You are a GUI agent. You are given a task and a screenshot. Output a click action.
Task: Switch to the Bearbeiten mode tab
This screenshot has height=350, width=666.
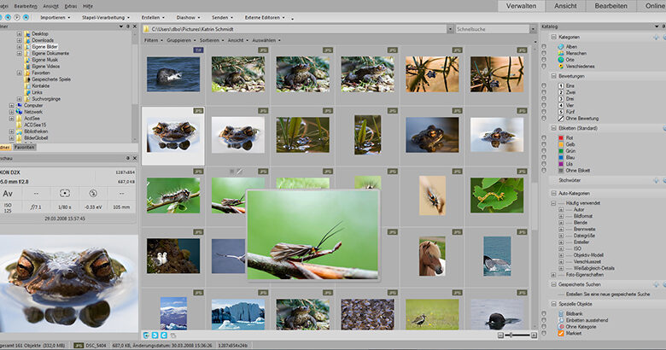[x=610, y=6]
